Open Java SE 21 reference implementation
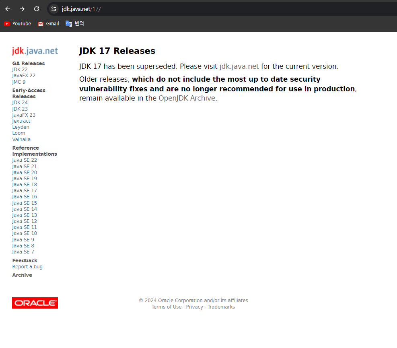The image size is (397, 348). click(x=25, y=166)
